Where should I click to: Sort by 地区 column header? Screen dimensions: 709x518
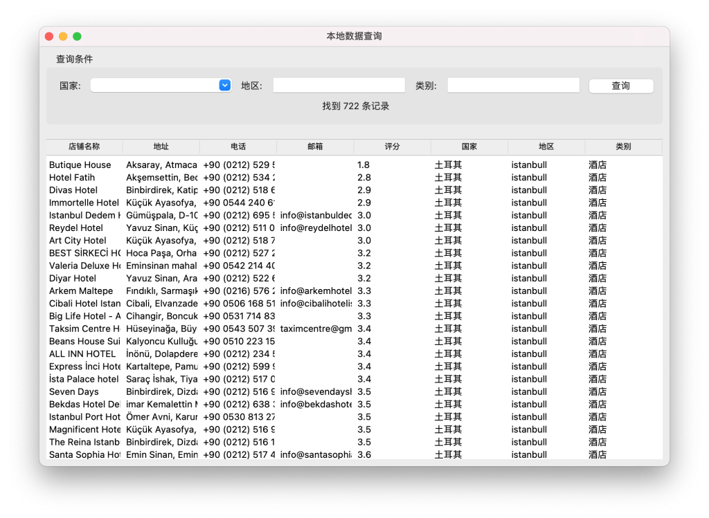546,147
